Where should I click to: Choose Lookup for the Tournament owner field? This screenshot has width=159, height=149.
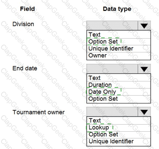click(119, 128)
